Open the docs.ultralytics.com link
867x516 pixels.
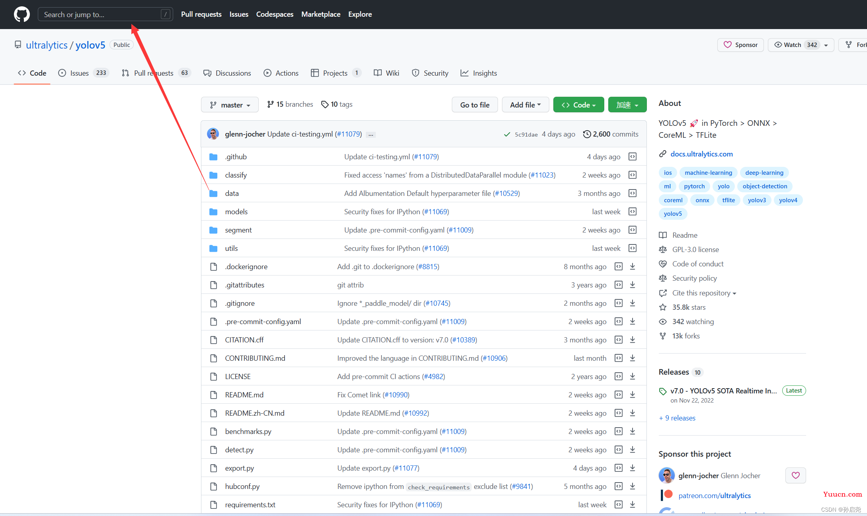tap(701, 154)
